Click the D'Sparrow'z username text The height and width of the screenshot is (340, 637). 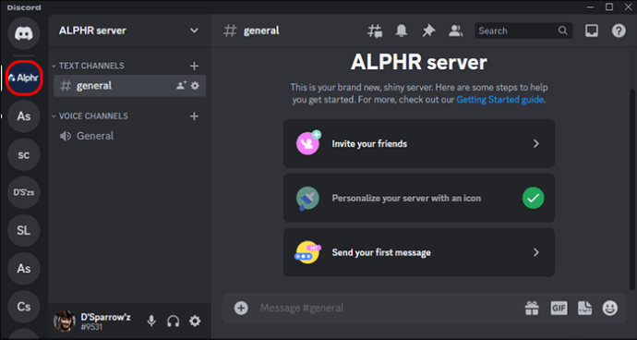click(105, 317)
